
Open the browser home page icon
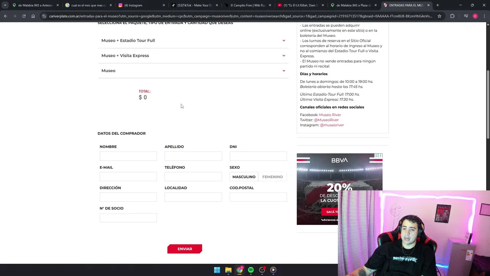pyautogui.click(x=33, y=16)
